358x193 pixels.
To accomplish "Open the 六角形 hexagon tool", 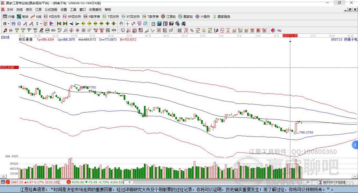I will point(203,16).
